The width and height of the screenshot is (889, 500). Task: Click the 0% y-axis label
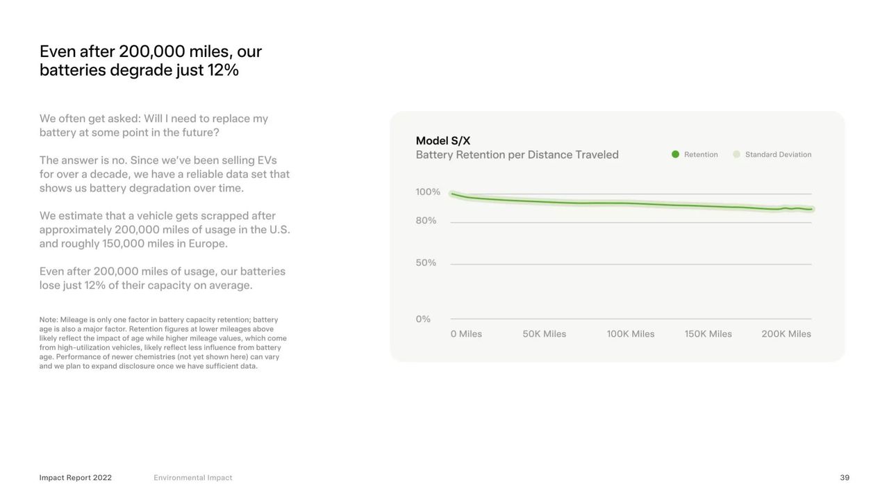click(x=423, y=319)
